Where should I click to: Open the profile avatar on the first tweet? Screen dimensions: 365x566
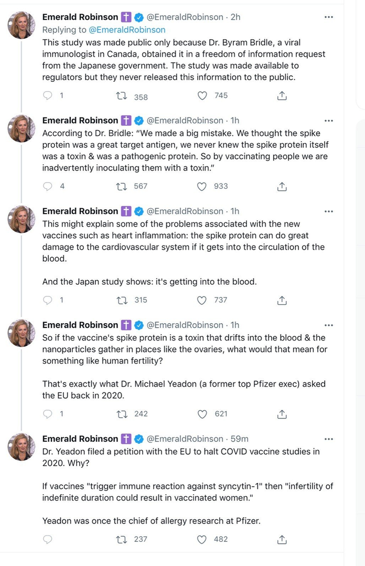(x=21, y=25)
